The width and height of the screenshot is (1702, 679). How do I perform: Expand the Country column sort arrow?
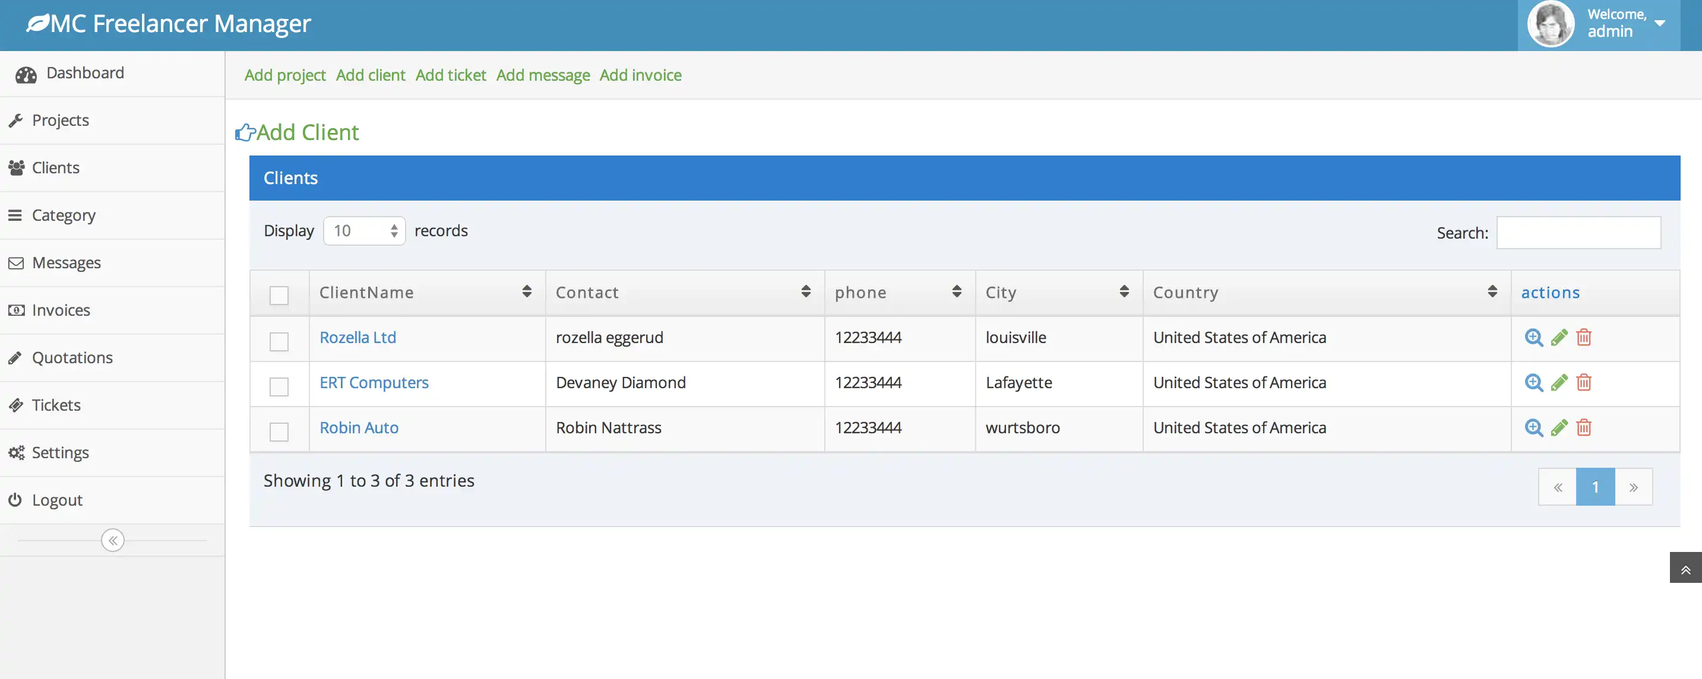coord(1492,290)
